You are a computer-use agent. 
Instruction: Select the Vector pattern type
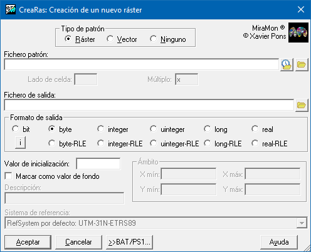[x=122, y=39]
